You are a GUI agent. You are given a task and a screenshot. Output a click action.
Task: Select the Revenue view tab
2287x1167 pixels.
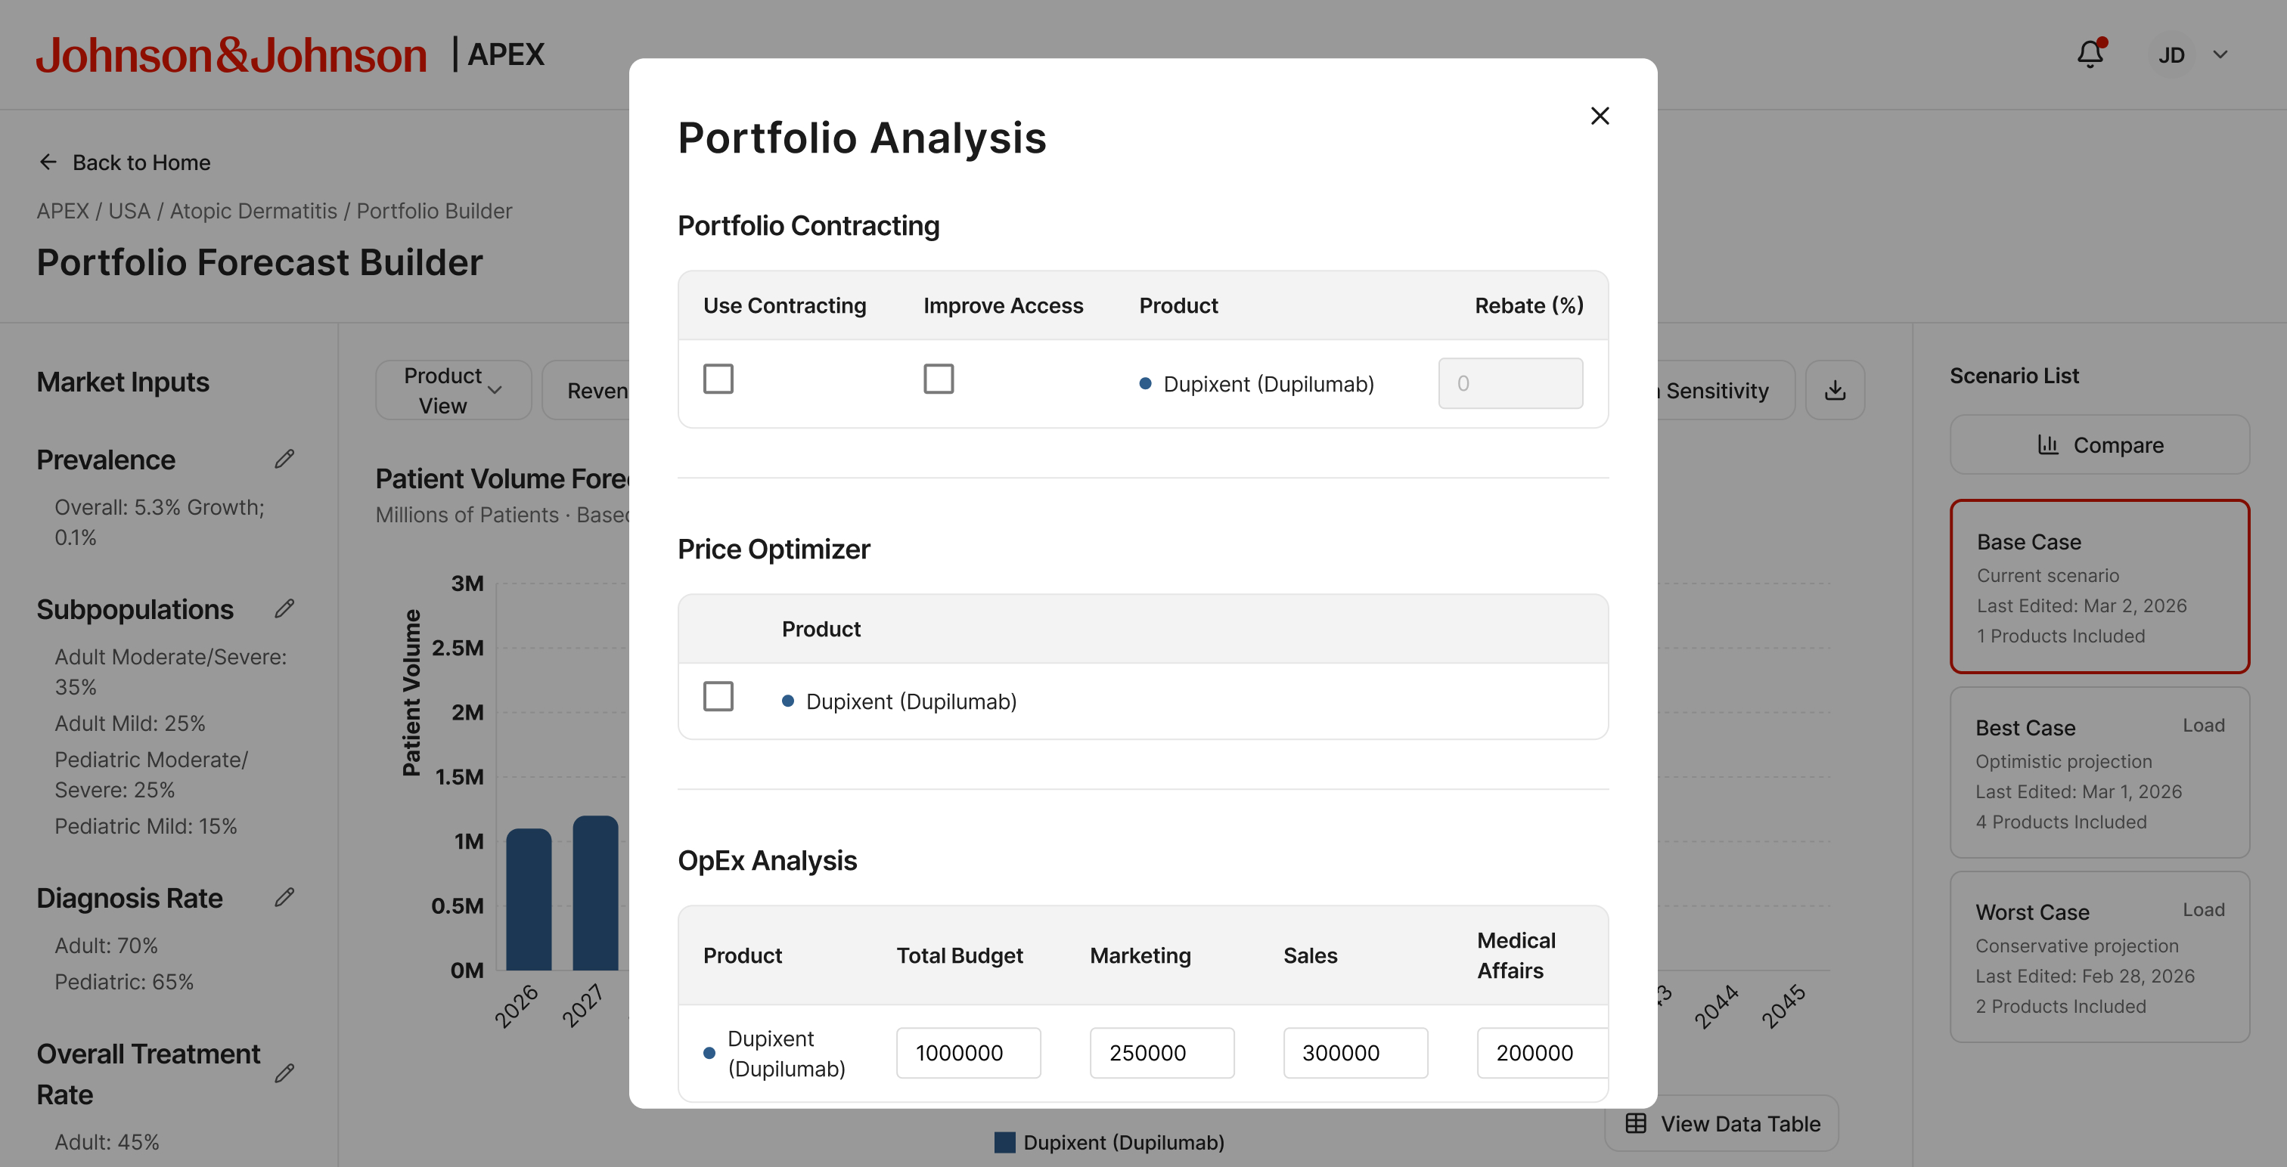[588, 389]
